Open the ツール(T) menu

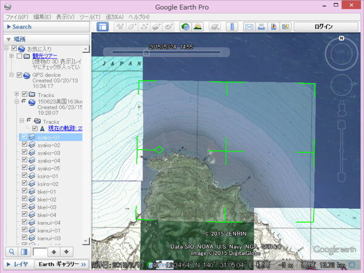(x=90, y=17)
